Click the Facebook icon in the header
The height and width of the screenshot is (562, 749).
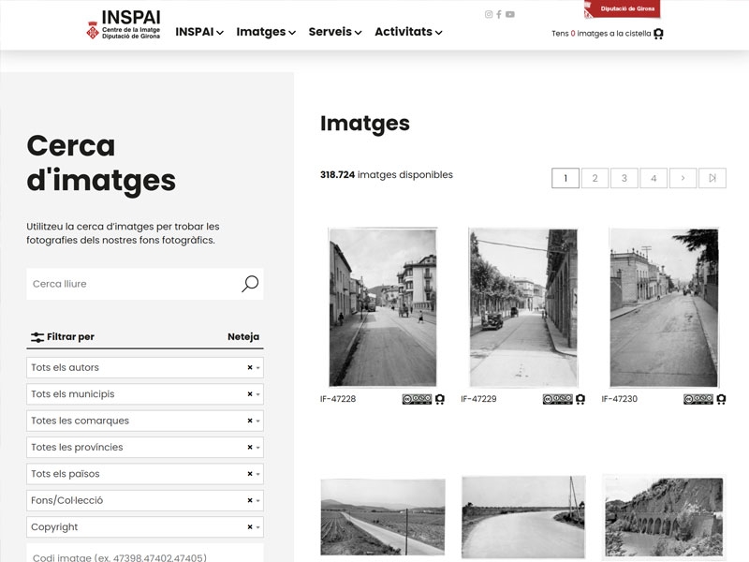(499, 13)
